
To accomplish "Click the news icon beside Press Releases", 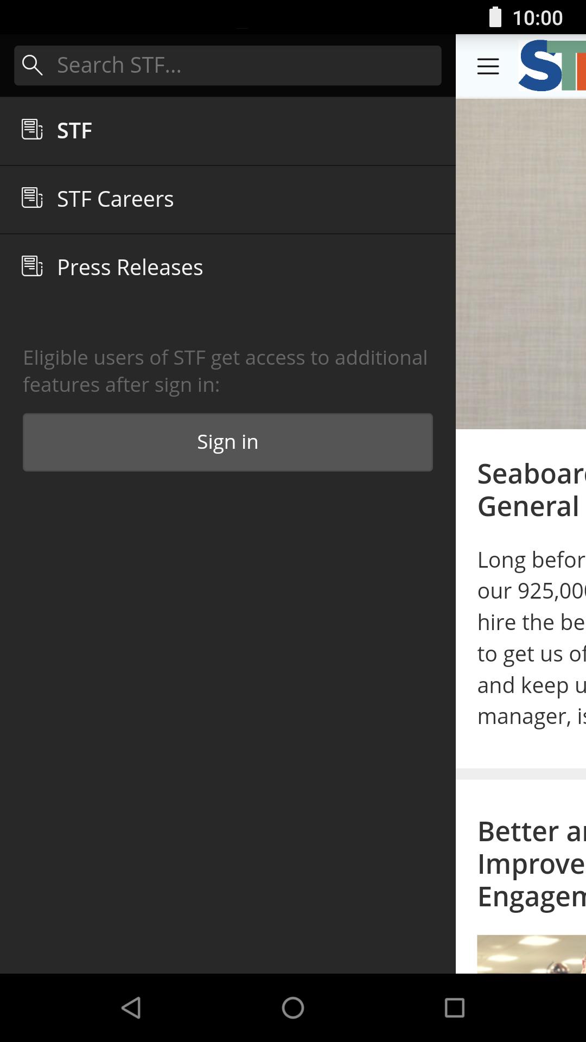I will [32, 266].
